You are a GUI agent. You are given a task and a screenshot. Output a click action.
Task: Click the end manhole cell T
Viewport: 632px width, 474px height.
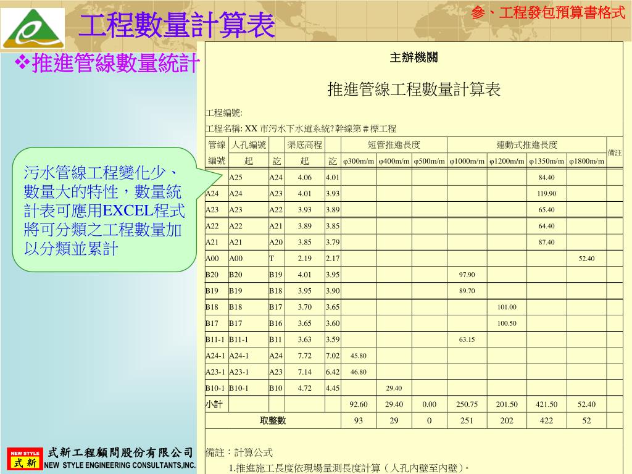pos(272,259)
